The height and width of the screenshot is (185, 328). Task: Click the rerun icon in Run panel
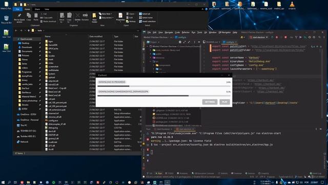148,134
